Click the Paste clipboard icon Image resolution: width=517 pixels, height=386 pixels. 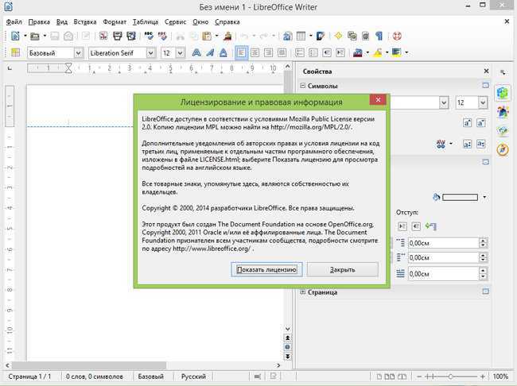tap(207, 36)
